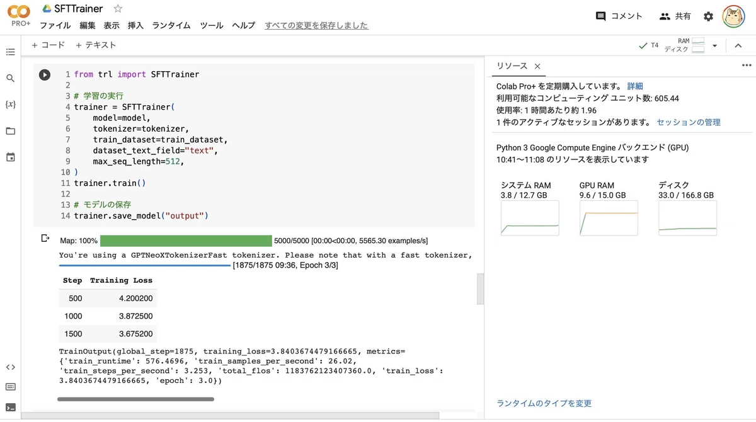Open Colab settings gear

pyautogui.click(x=709, y=16)
